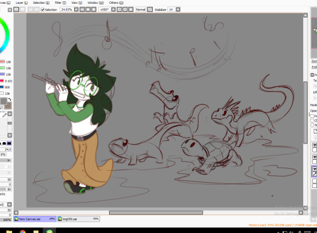Image resolution: width=317 pixels, height=233 pixels.
Task: Click the reset zoom icon after the plus
Action: point(94,10)
